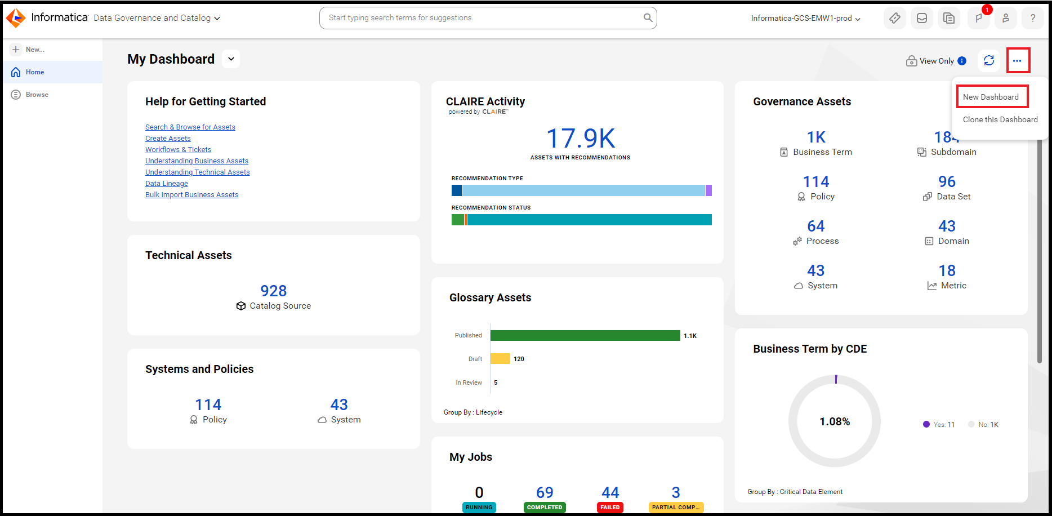Click the View Only info icon

pos(962,61)
